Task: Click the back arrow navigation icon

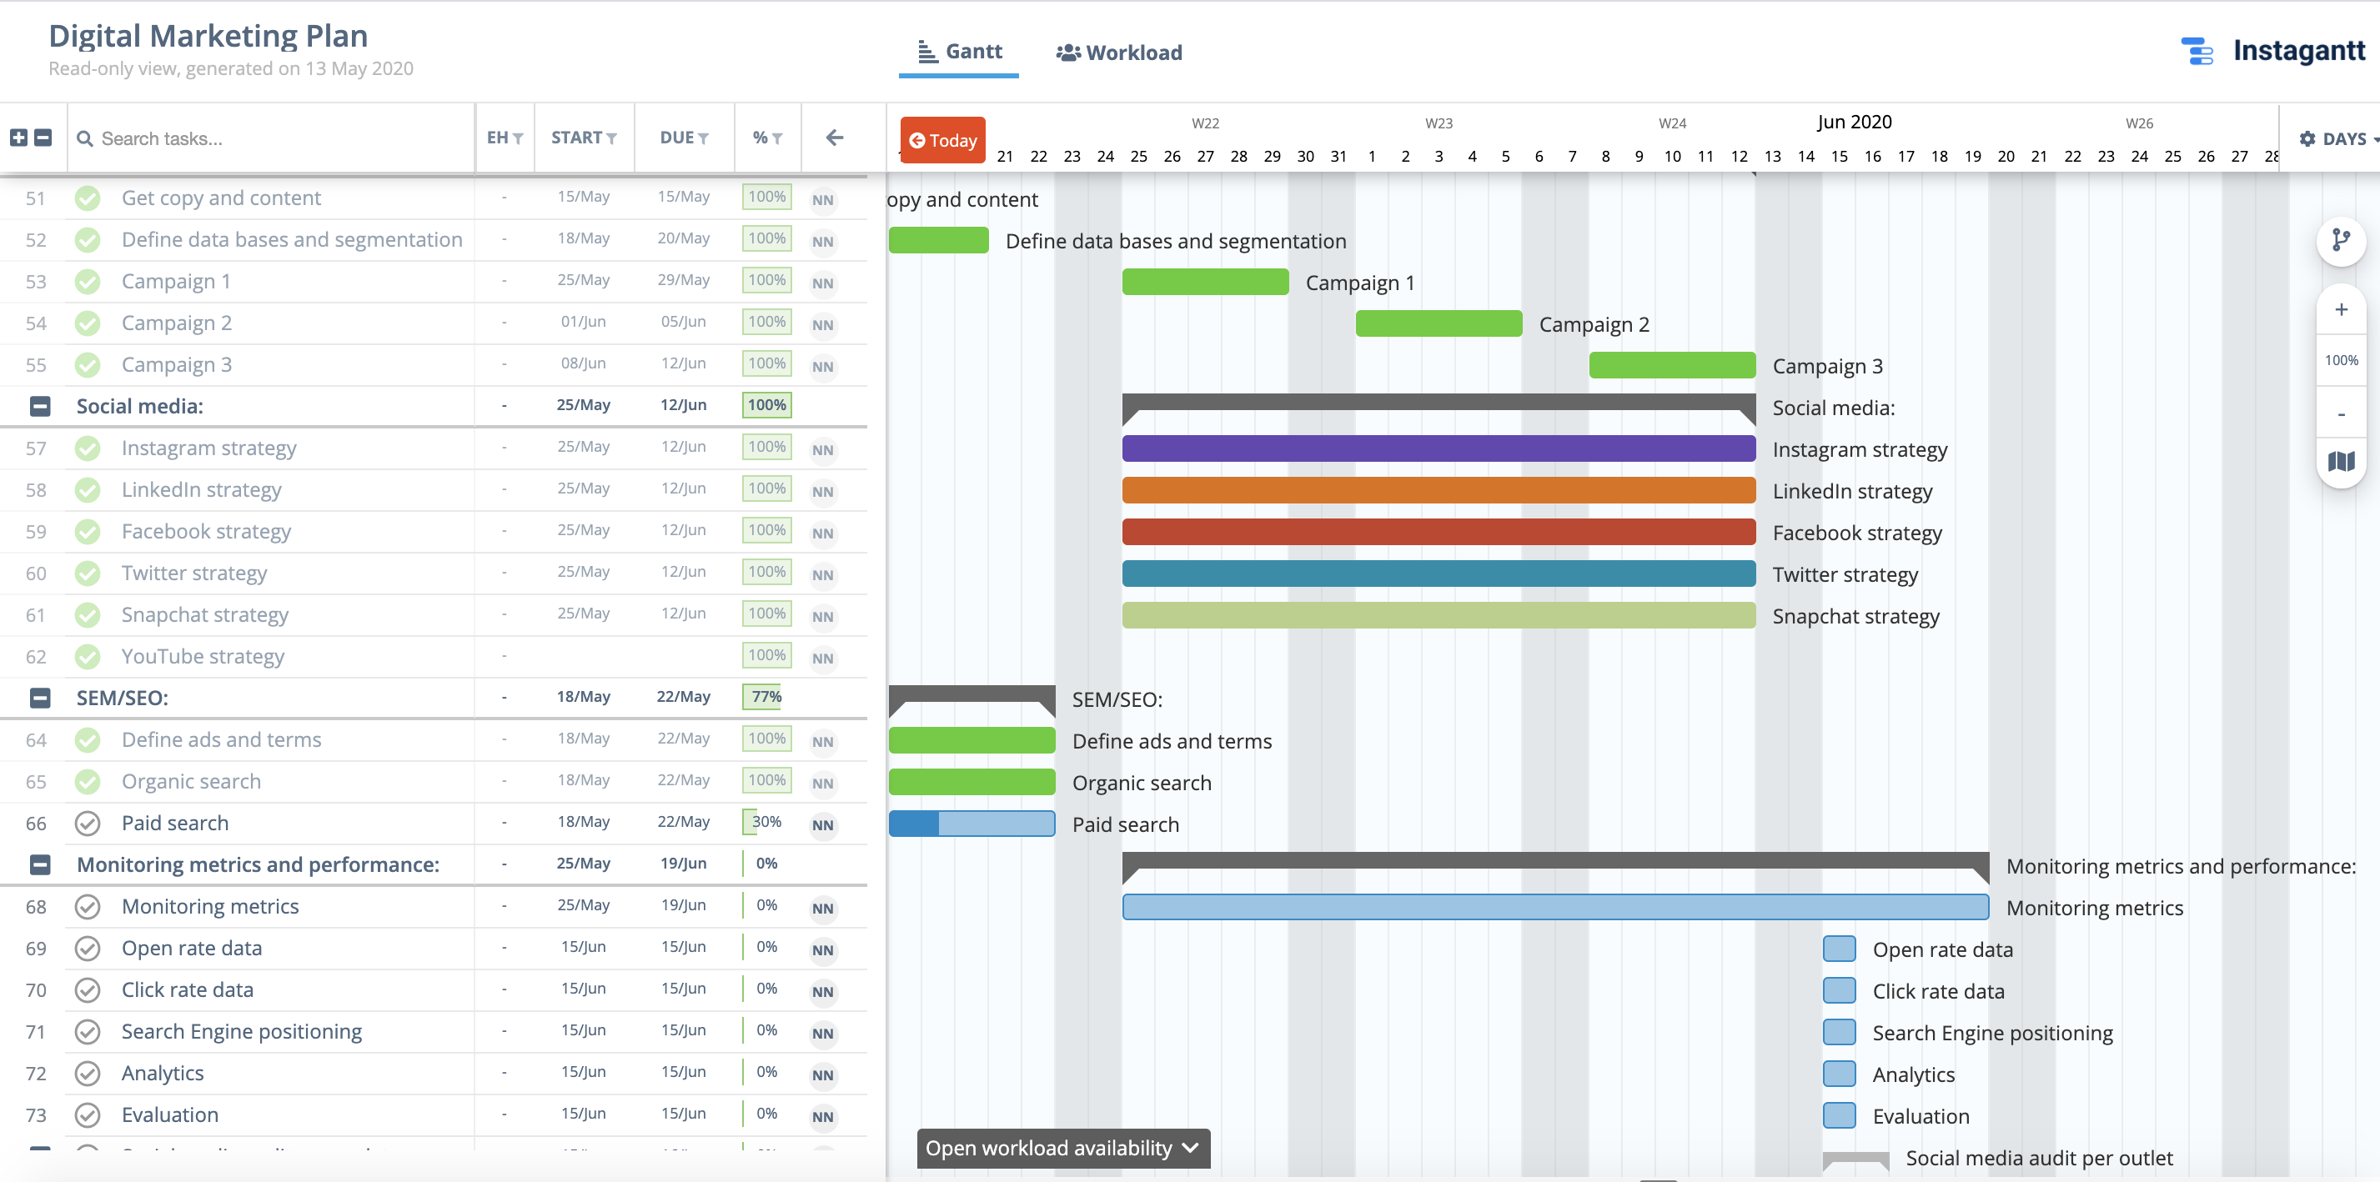Action: pos(835,138)
